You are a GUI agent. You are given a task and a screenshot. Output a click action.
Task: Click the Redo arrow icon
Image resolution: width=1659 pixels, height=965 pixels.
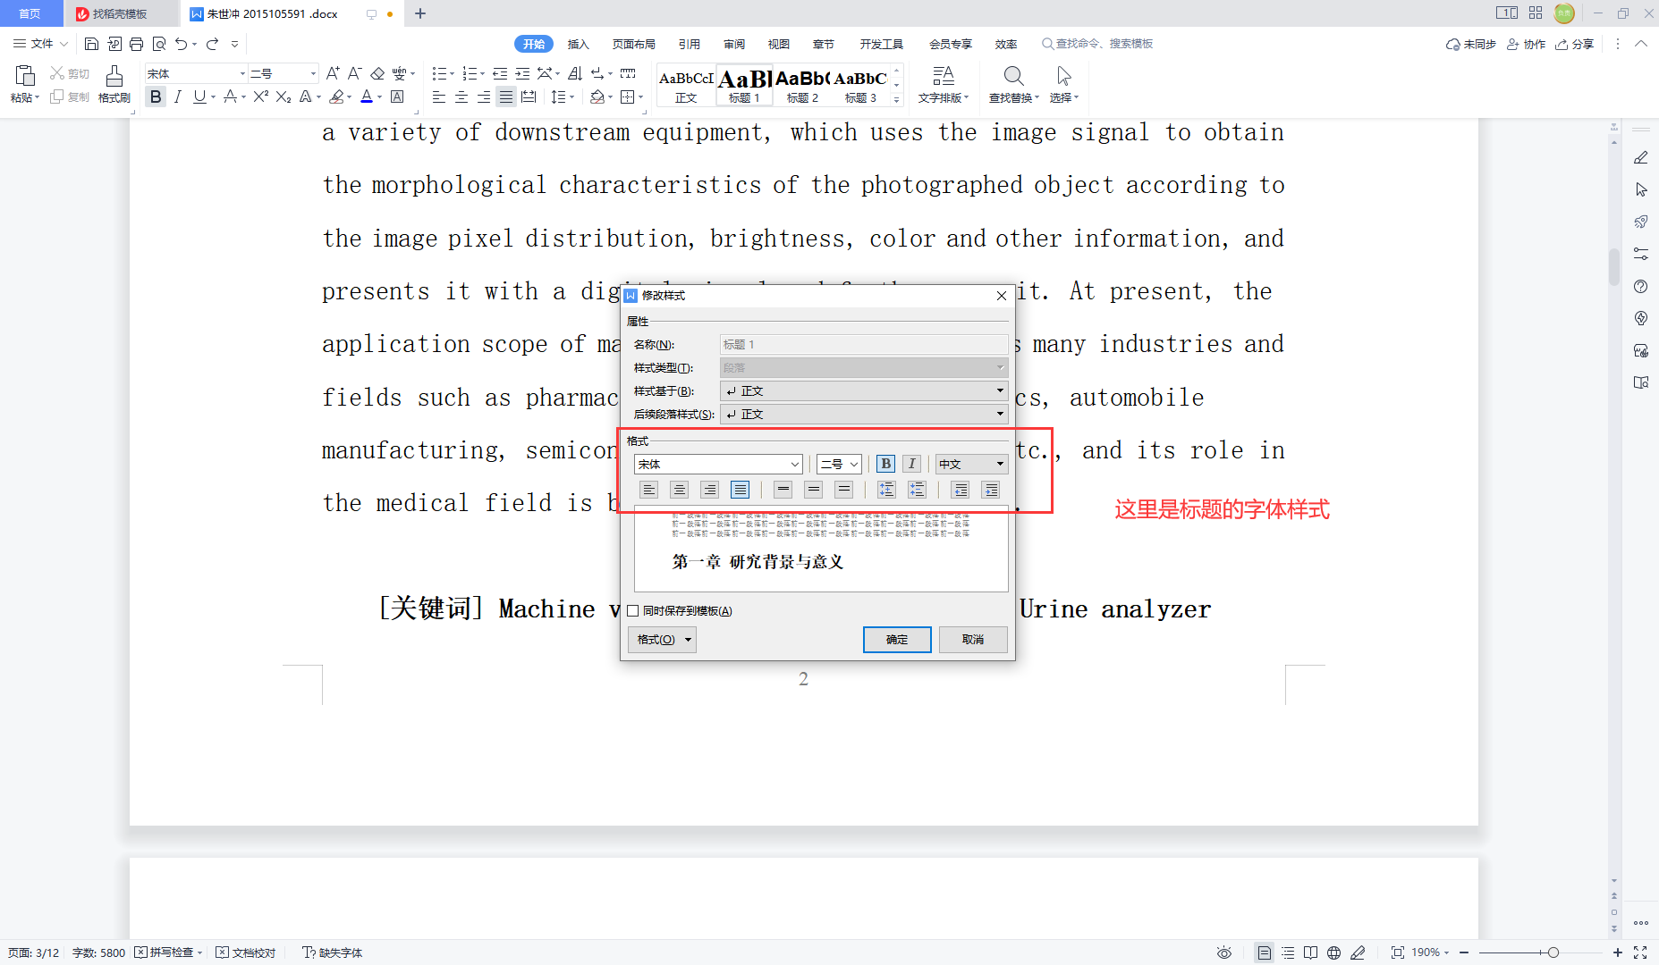tap(212, 44)
